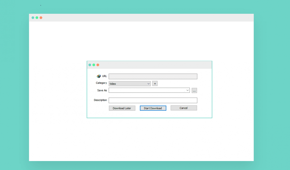Screen dimensions: 290x170
Task: Click into the Description text field
Action: point(153,100)
